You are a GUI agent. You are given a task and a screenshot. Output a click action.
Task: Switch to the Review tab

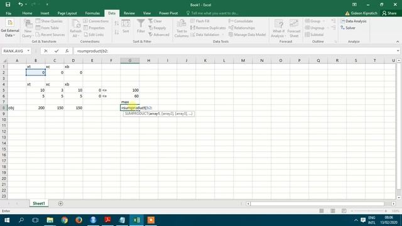click(x=129, y=13)
